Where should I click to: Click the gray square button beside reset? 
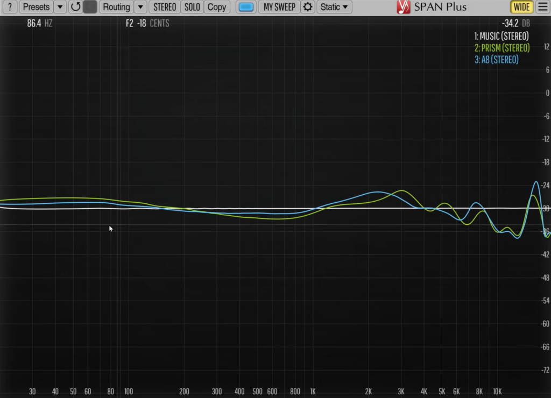click(90, 7)
